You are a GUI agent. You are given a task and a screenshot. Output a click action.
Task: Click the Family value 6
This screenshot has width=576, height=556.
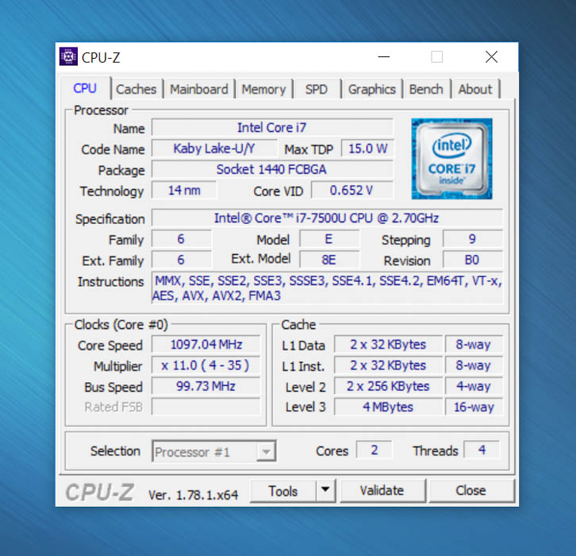pyautogui.click(x=182, y=239)
